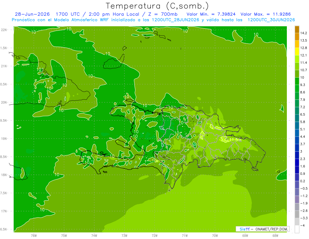Click the '74W' longitude axis label
Viewport: 309px width, 239px height.
pos(94,235)
